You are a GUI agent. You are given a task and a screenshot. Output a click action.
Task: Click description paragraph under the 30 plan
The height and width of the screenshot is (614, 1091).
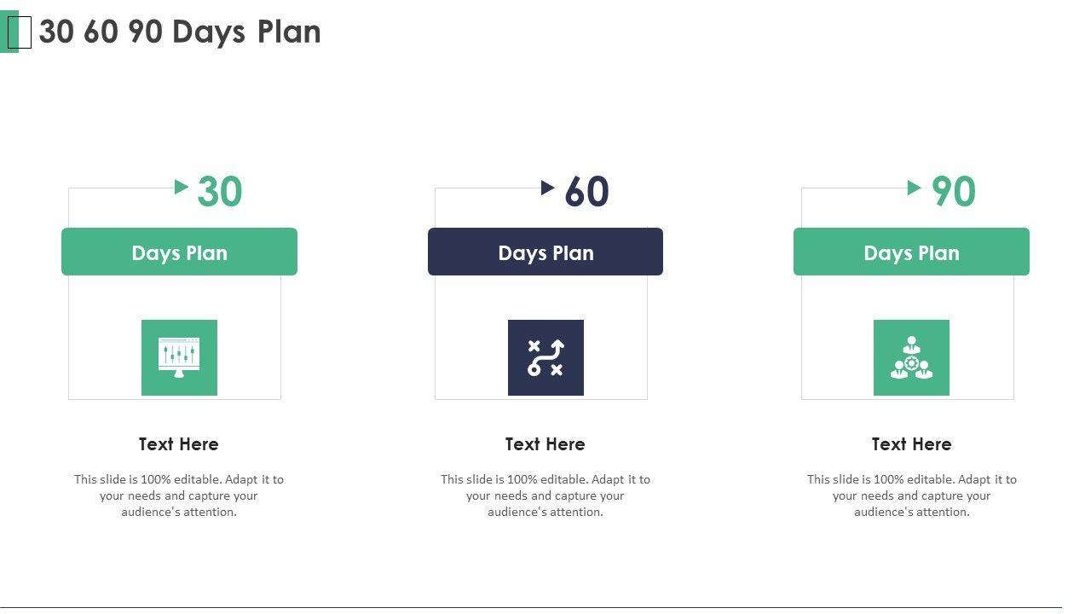(179, 495)
